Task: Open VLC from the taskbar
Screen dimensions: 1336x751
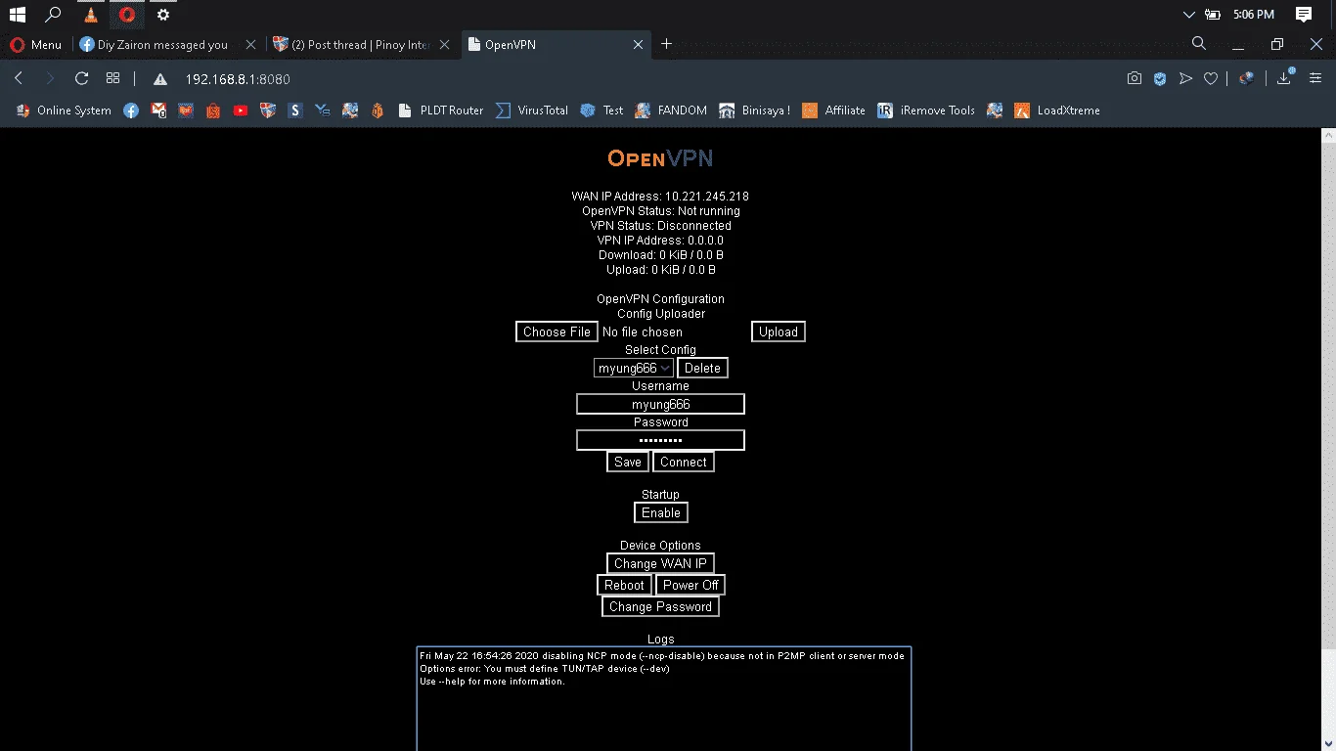Action: pyautogui.click(x=90, y=15)
